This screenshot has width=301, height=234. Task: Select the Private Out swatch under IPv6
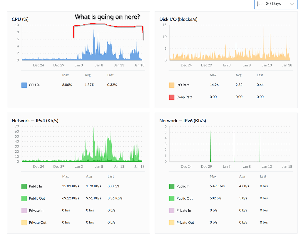click(x=172, y=223)
